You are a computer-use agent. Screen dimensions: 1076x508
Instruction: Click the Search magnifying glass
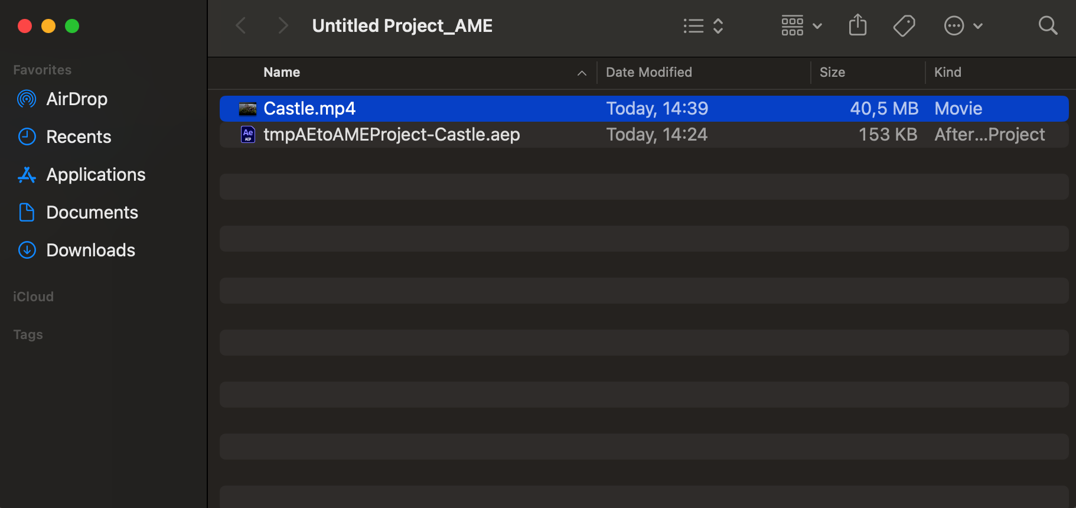coord(1048,25)
